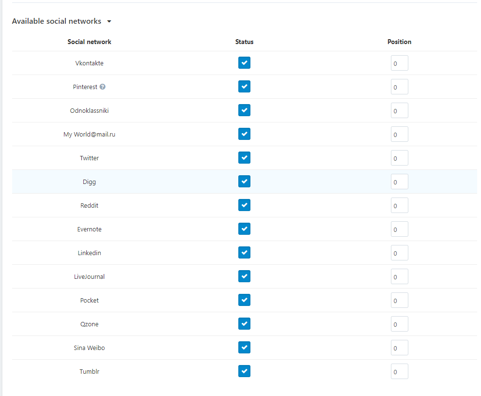Click the Sina Weibo position input
The image size is (481, 396).
400,348
